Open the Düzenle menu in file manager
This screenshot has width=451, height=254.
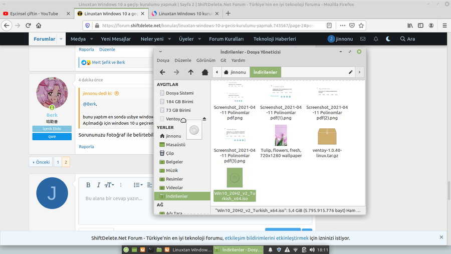click(x=182, y=61)
